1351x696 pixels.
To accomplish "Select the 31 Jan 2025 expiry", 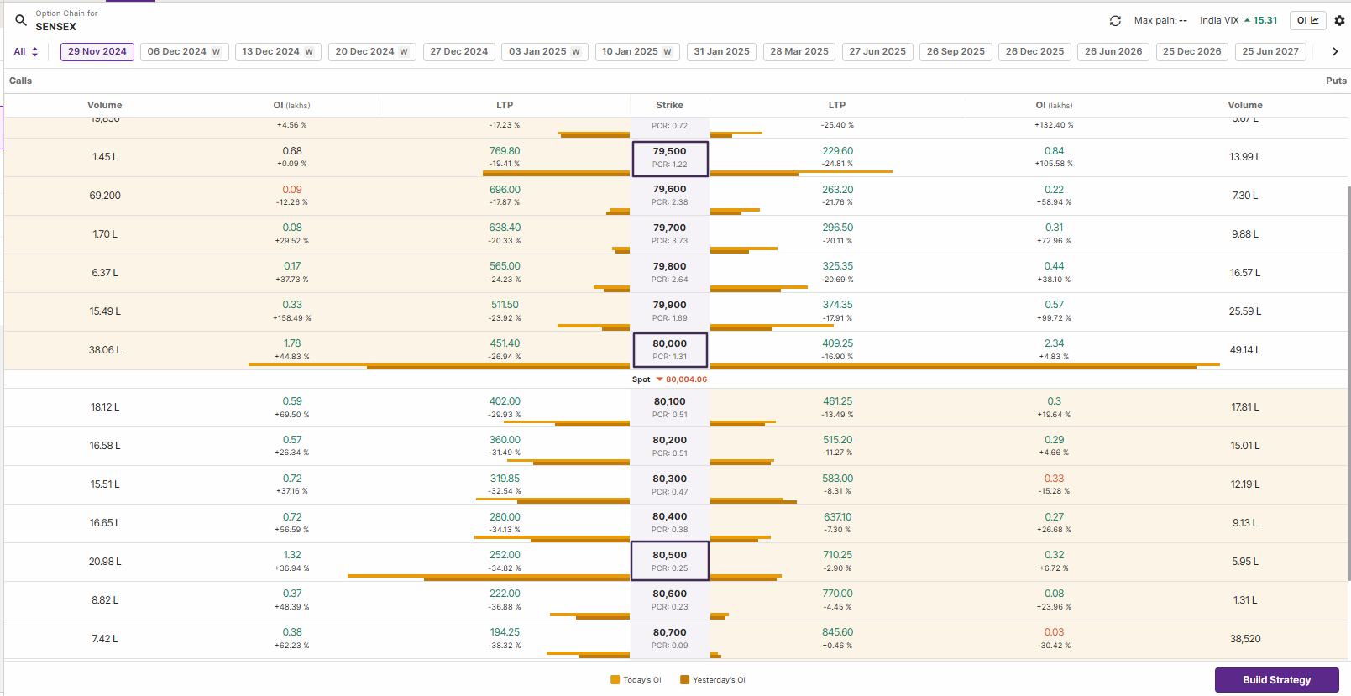I will point(722,51).
